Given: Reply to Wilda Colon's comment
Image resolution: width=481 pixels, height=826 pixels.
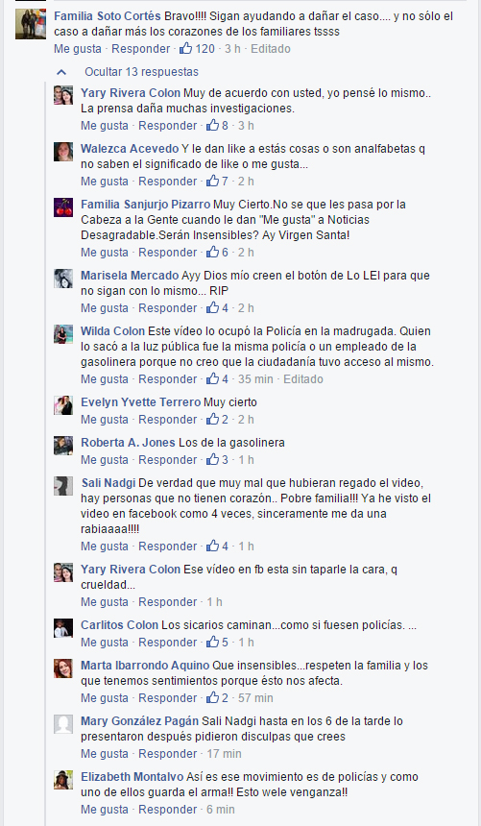Looking at the screenshot, I should click(x=167, y=378).
